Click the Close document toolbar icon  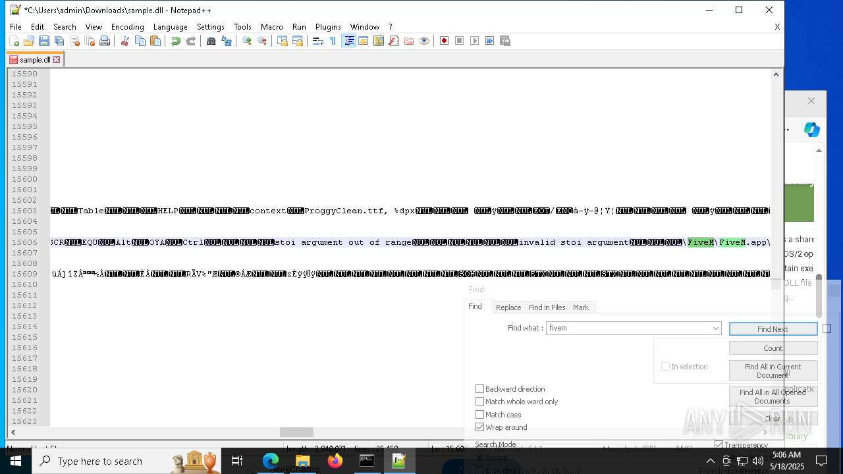click(74, 41)
